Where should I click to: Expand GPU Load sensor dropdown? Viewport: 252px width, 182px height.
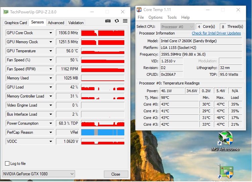(x=51, y=87)
